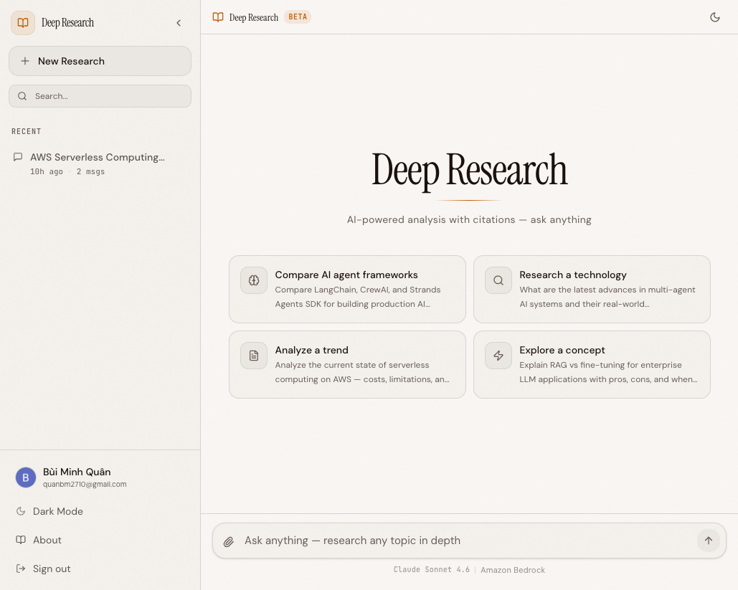The width and height of the screenshot is (738, 590).
Task: Click the user avatar with letter B
Action: tap(26, 477)
